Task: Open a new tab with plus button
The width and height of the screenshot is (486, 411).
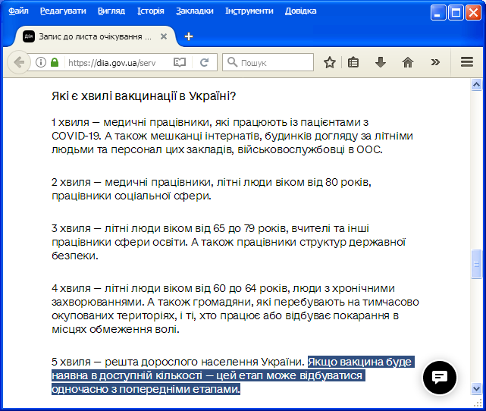Action: click(x=189, y=36)
